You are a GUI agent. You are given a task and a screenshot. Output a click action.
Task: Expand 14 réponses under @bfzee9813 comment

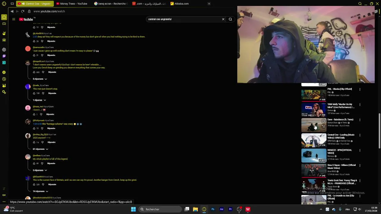coord(40,191)
